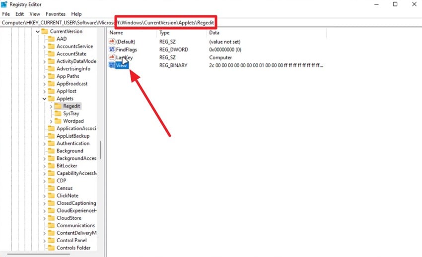Select the FindFlags value name

click(127, 50)
